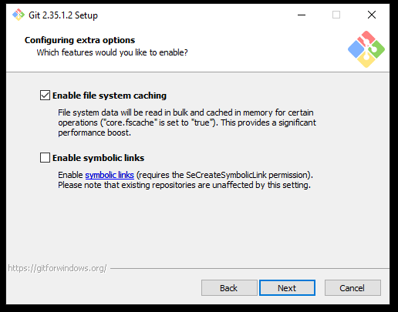Image resolution: width=398 pixels, height=312 pixels.
Task: Uncheck the Enable file system caching checkbox
Action: coord(45,96)
